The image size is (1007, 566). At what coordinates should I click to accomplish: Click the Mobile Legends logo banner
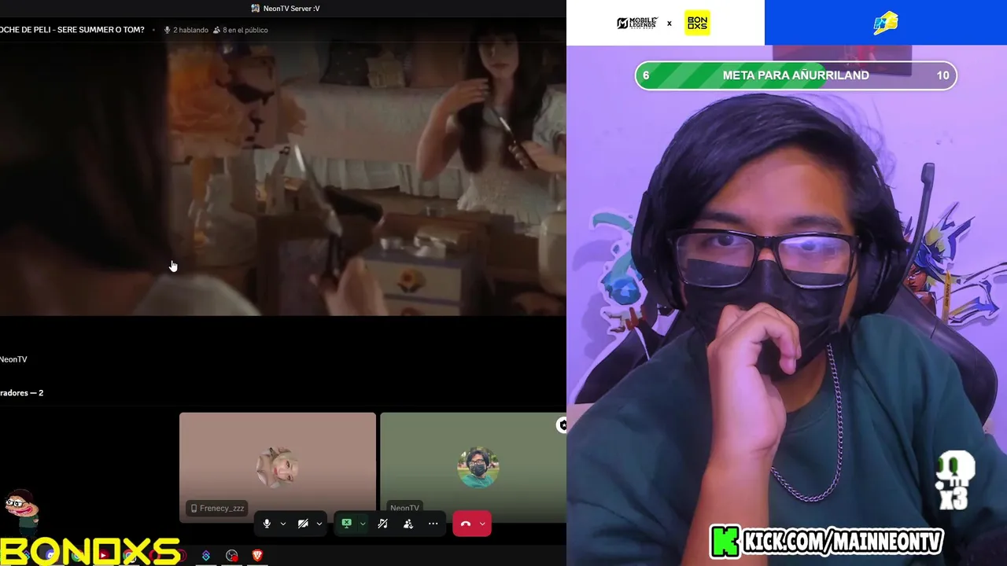point(636,23)
